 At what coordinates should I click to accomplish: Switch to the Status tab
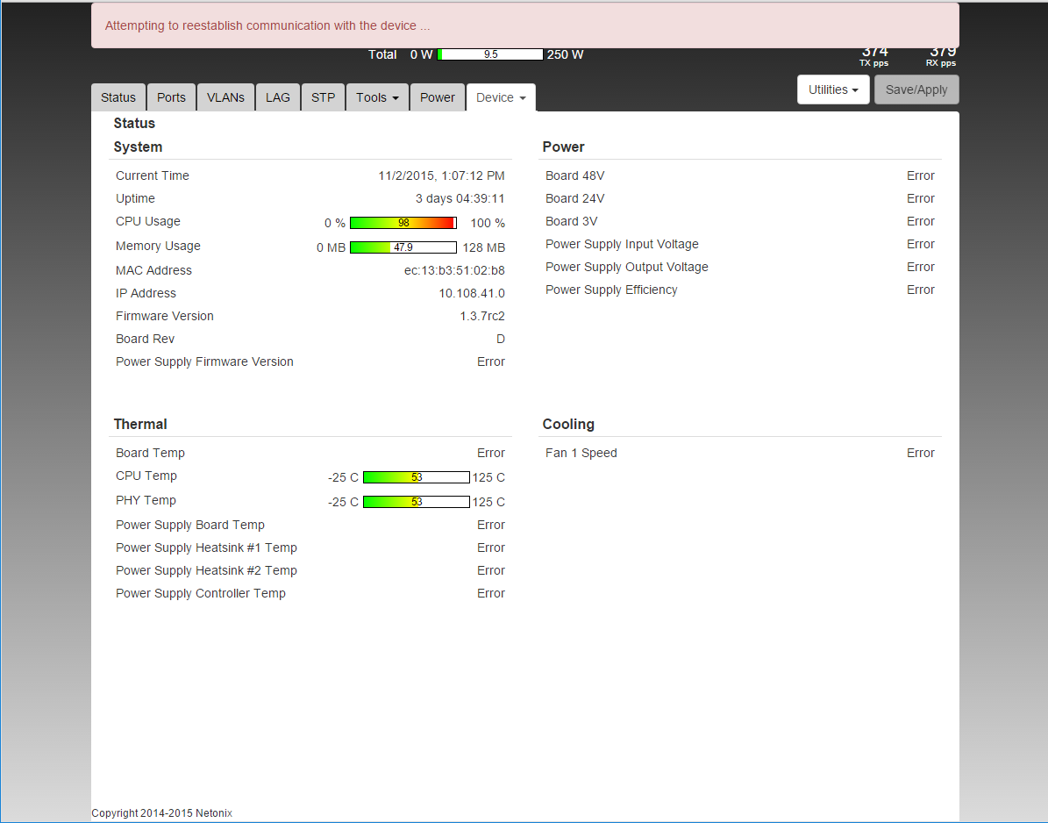[118, 97]
